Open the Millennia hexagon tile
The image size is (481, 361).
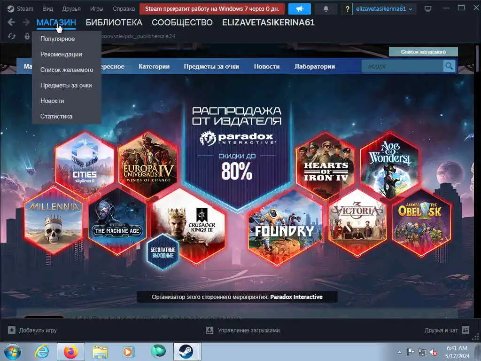[54, 220]
